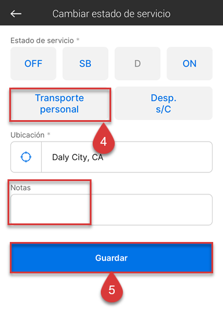Screen dimensions: 223x336
Task: Click the asterisk beside Ubicación
Action: 49,134
